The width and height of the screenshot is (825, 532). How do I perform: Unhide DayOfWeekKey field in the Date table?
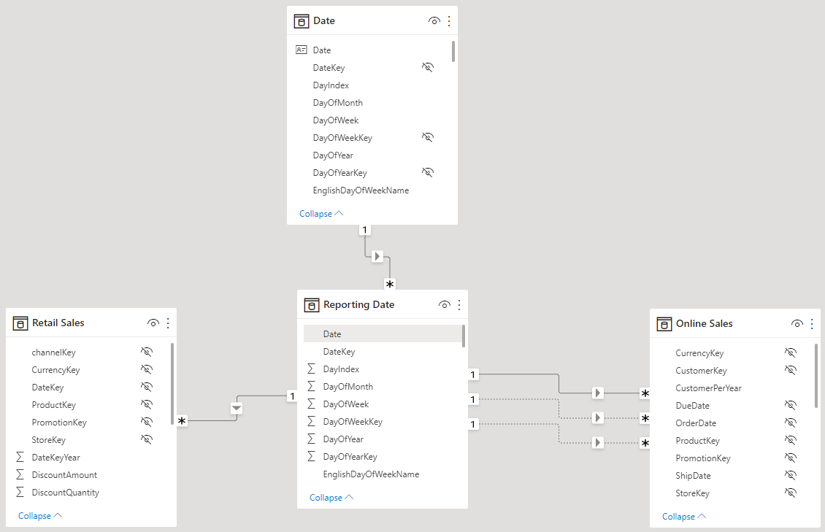(x=428, y=137)
